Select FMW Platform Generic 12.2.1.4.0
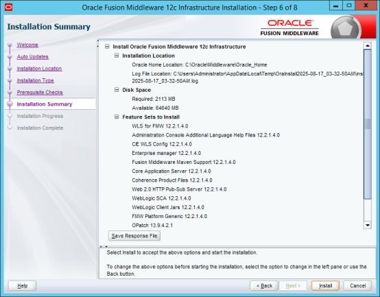 169,216
